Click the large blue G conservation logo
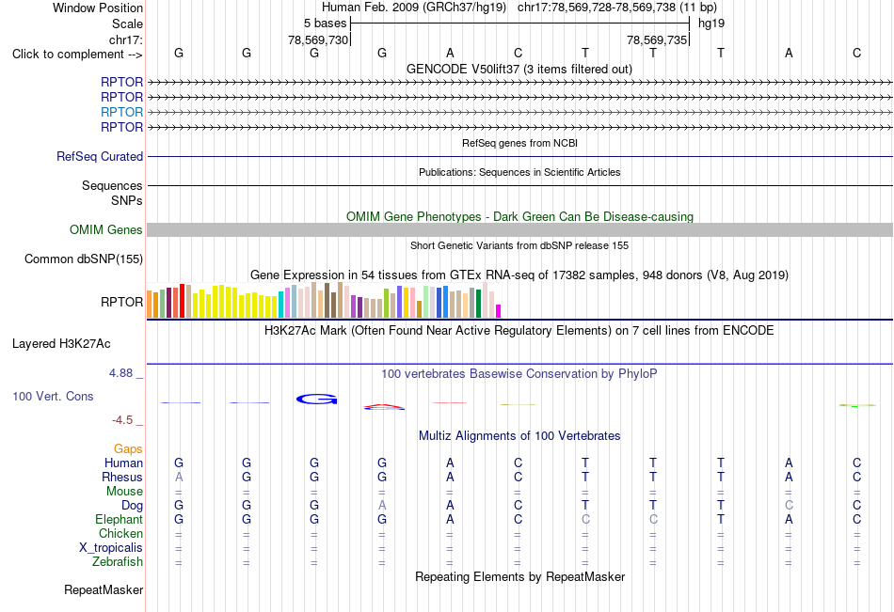 [x=316, y=400]
